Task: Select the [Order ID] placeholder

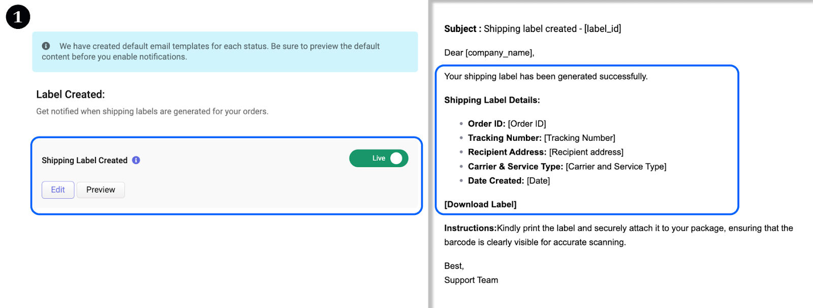Action: tap(527, 124)
